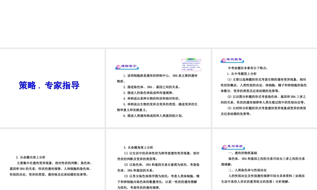The height and width of the screenshot is (190, 317).
Task: Click item (1) 以生活中的具体性状为例
Action: [158, 156]
